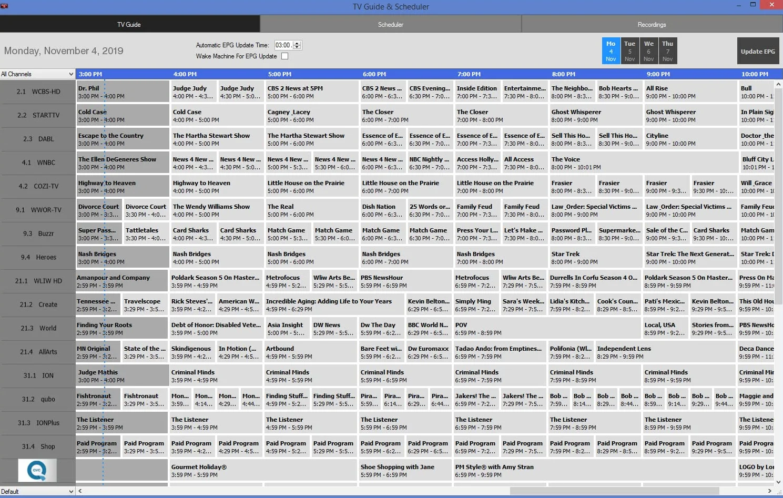
Task: Select the Independent Lens program
Action: tap(666, 352)
